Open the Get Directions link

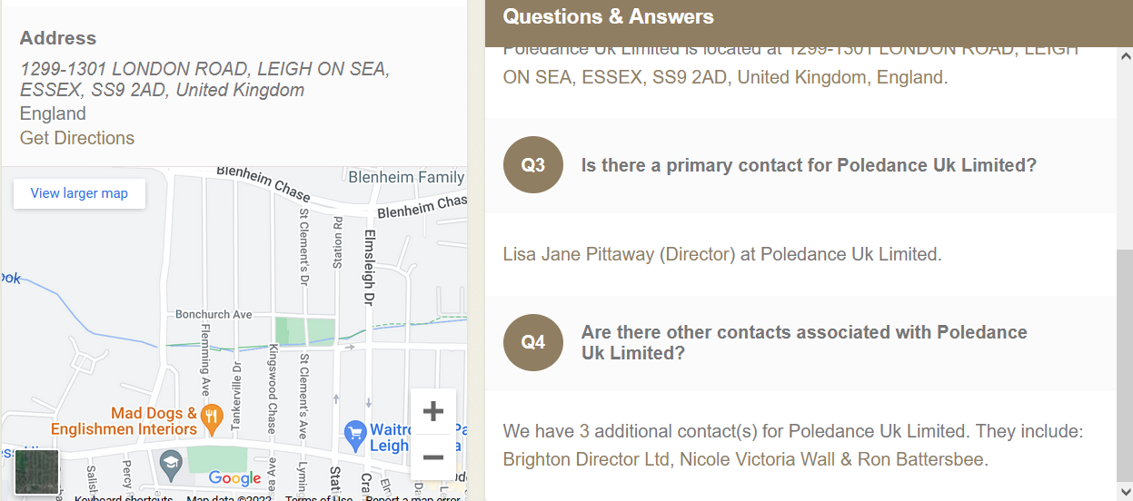[x=77, y=138]
